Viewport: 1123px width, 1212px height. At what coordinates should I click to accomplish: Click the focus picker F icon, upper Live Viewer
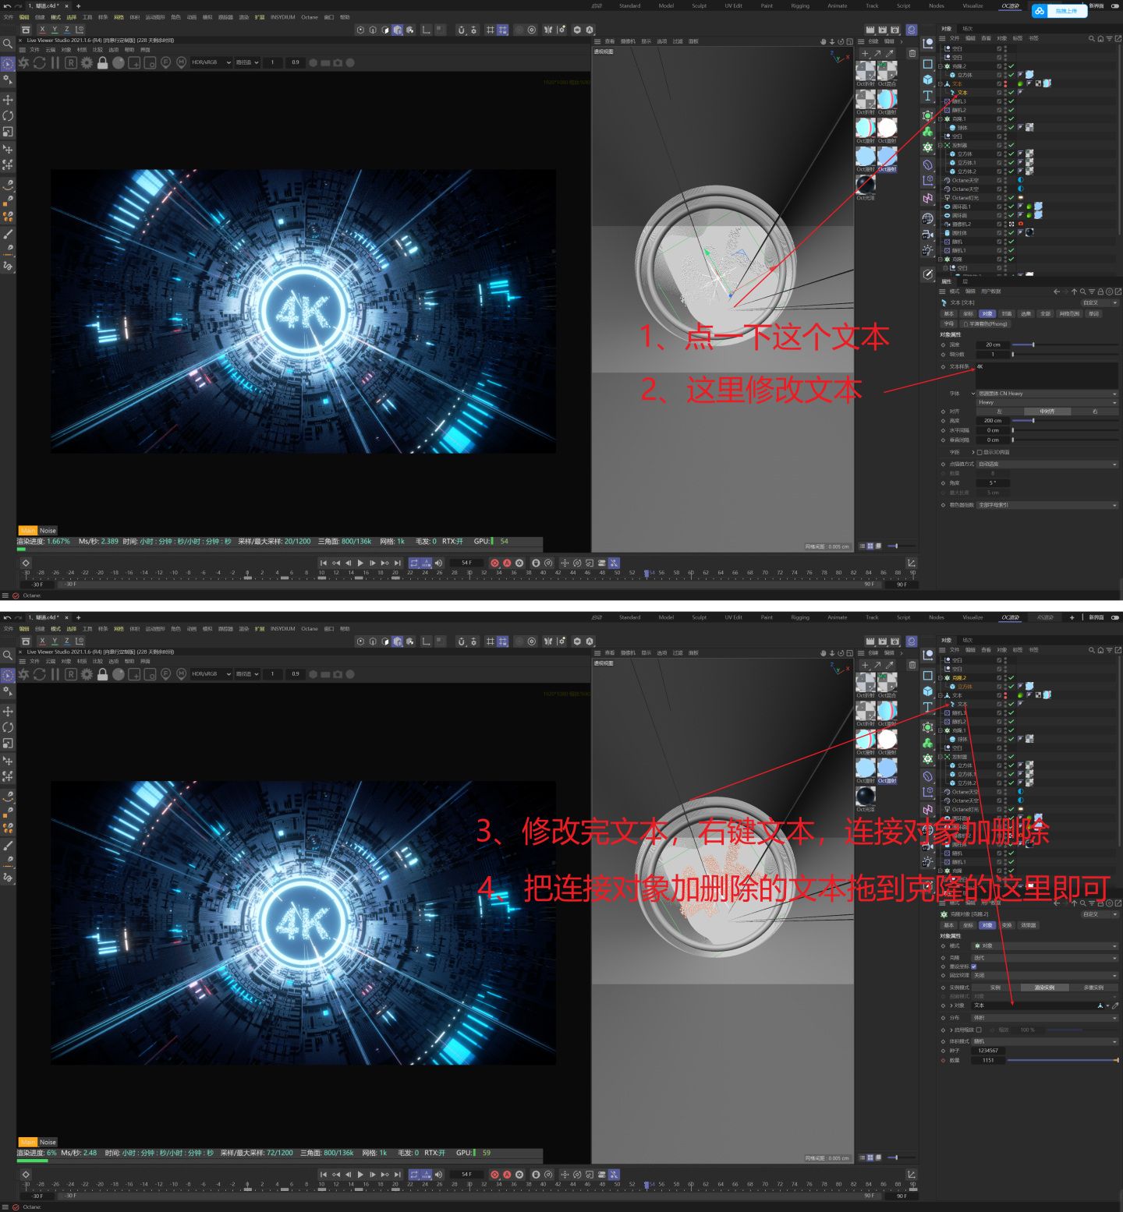[x=165, y=62]
